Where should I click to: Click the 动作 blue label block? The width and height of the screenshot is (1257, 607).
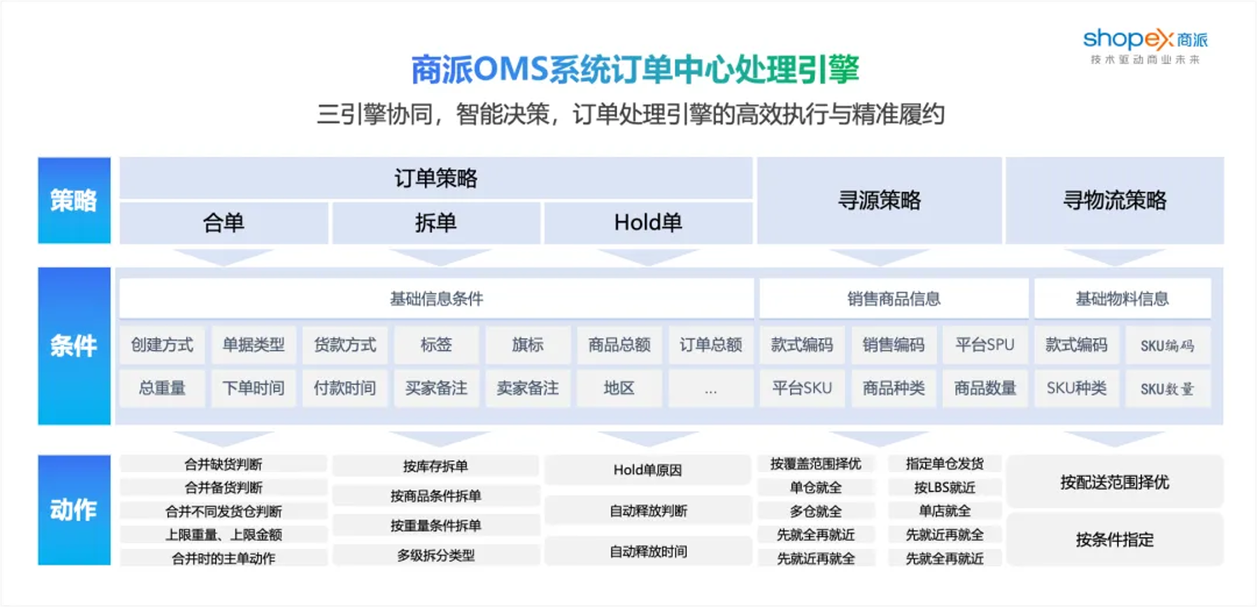pos(74,510)
